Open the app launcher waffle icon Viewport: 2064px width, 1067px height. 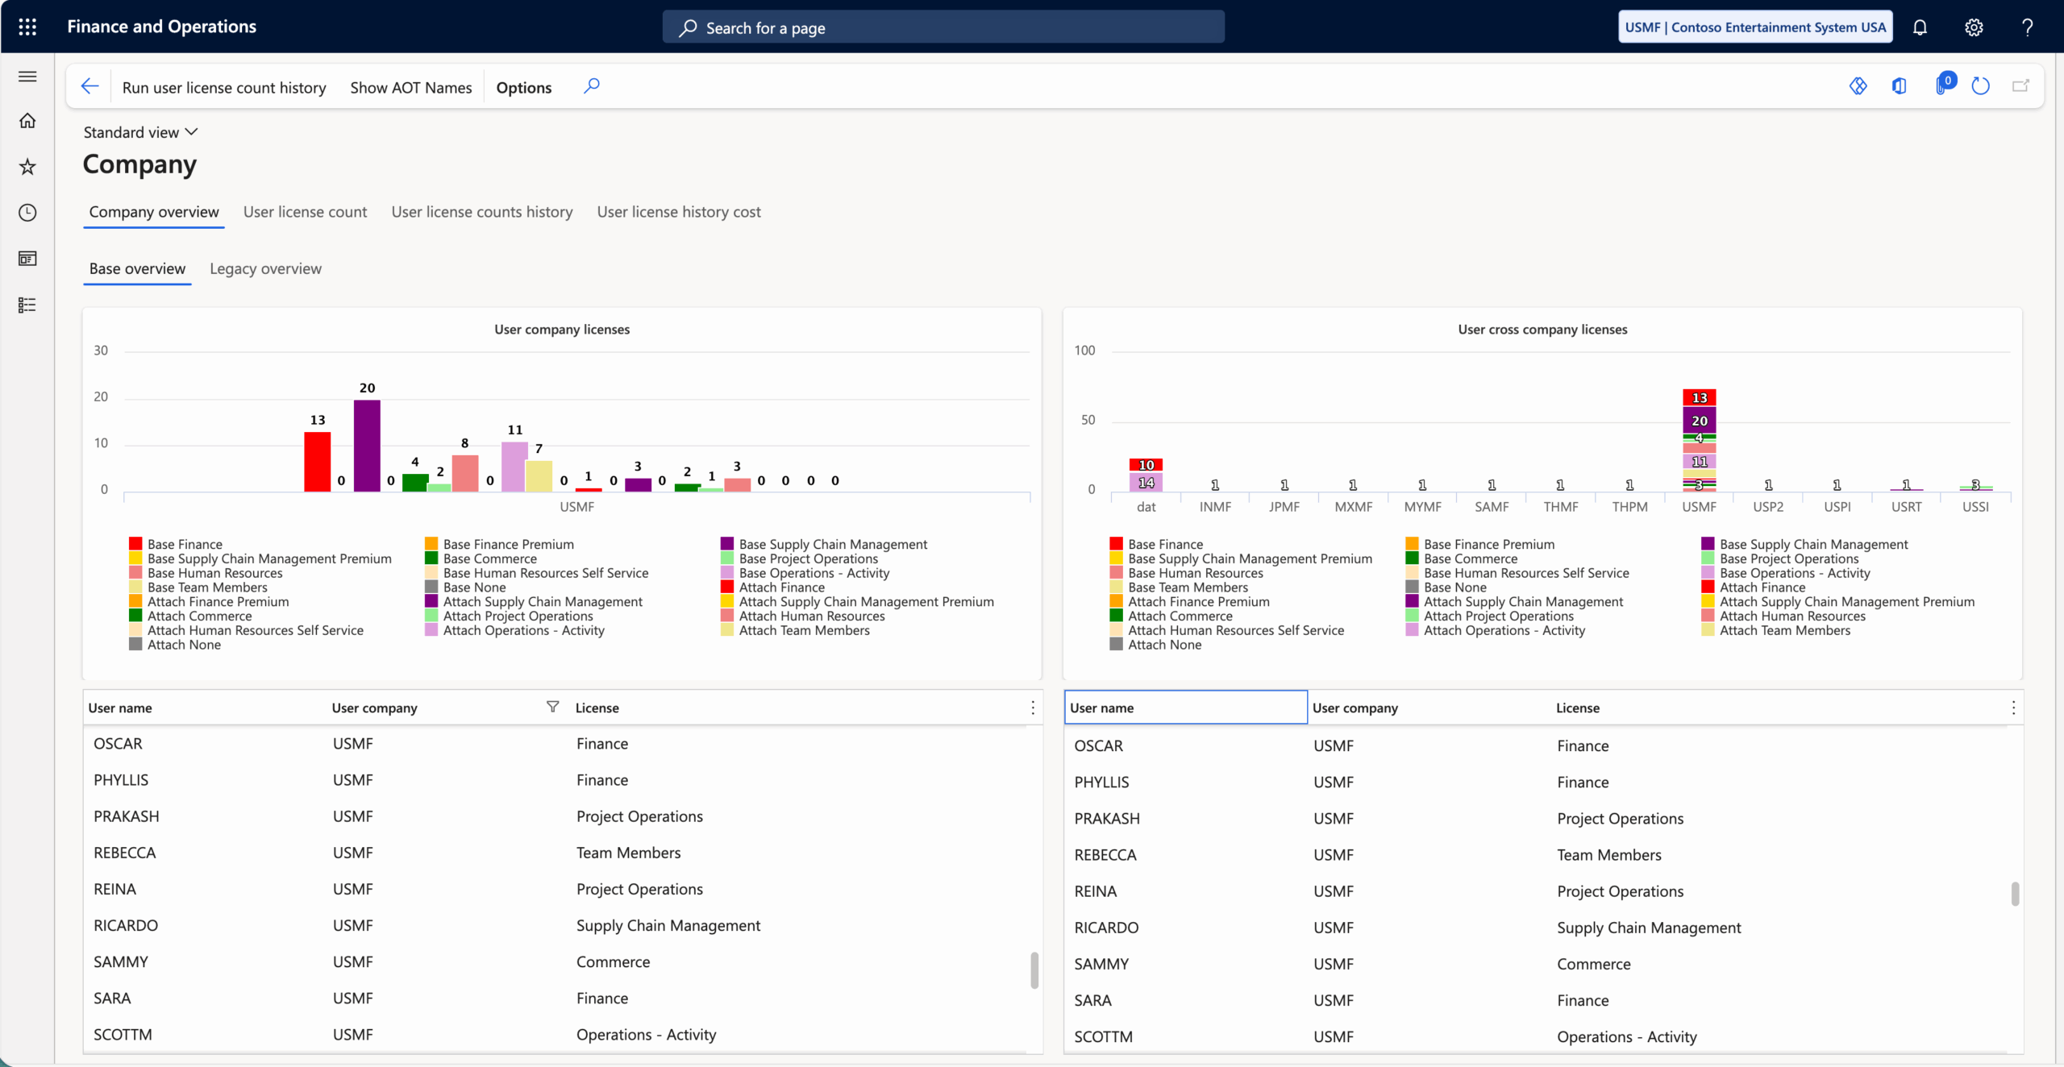pos(27,27)
